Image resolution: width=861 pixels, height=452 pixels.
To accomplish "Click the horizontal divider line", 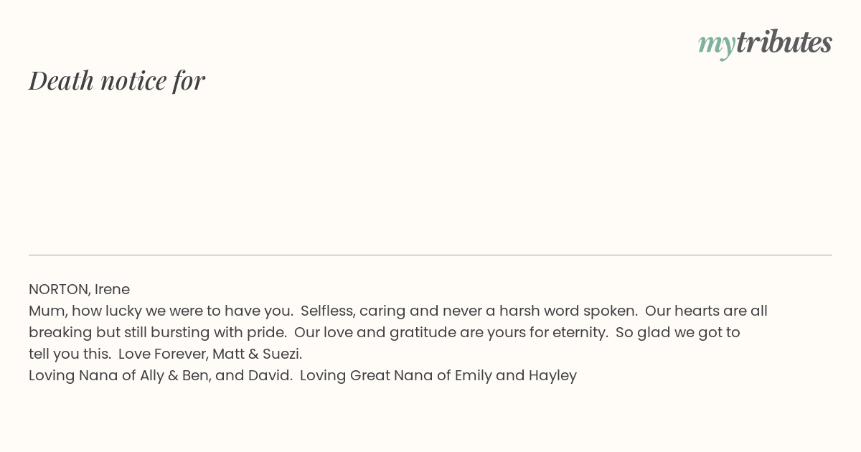I will point(430,255).
